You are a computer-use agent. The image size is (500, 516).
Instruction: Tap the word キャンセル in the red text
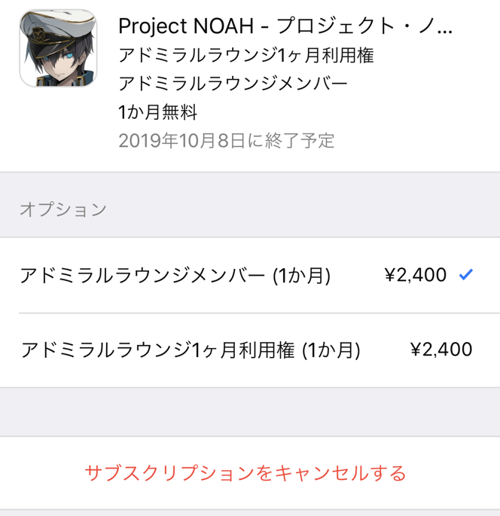click(322, 473)
